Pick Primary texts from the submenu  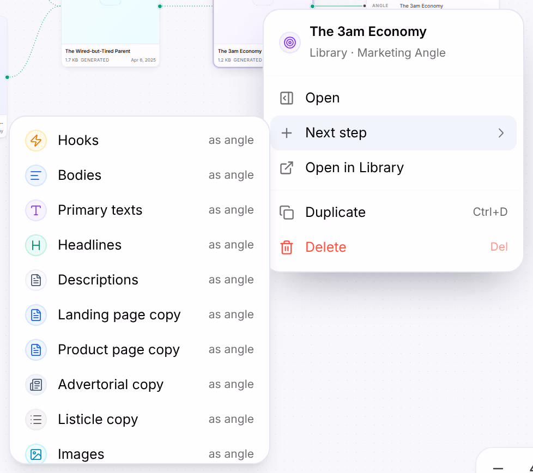(140, 210)
